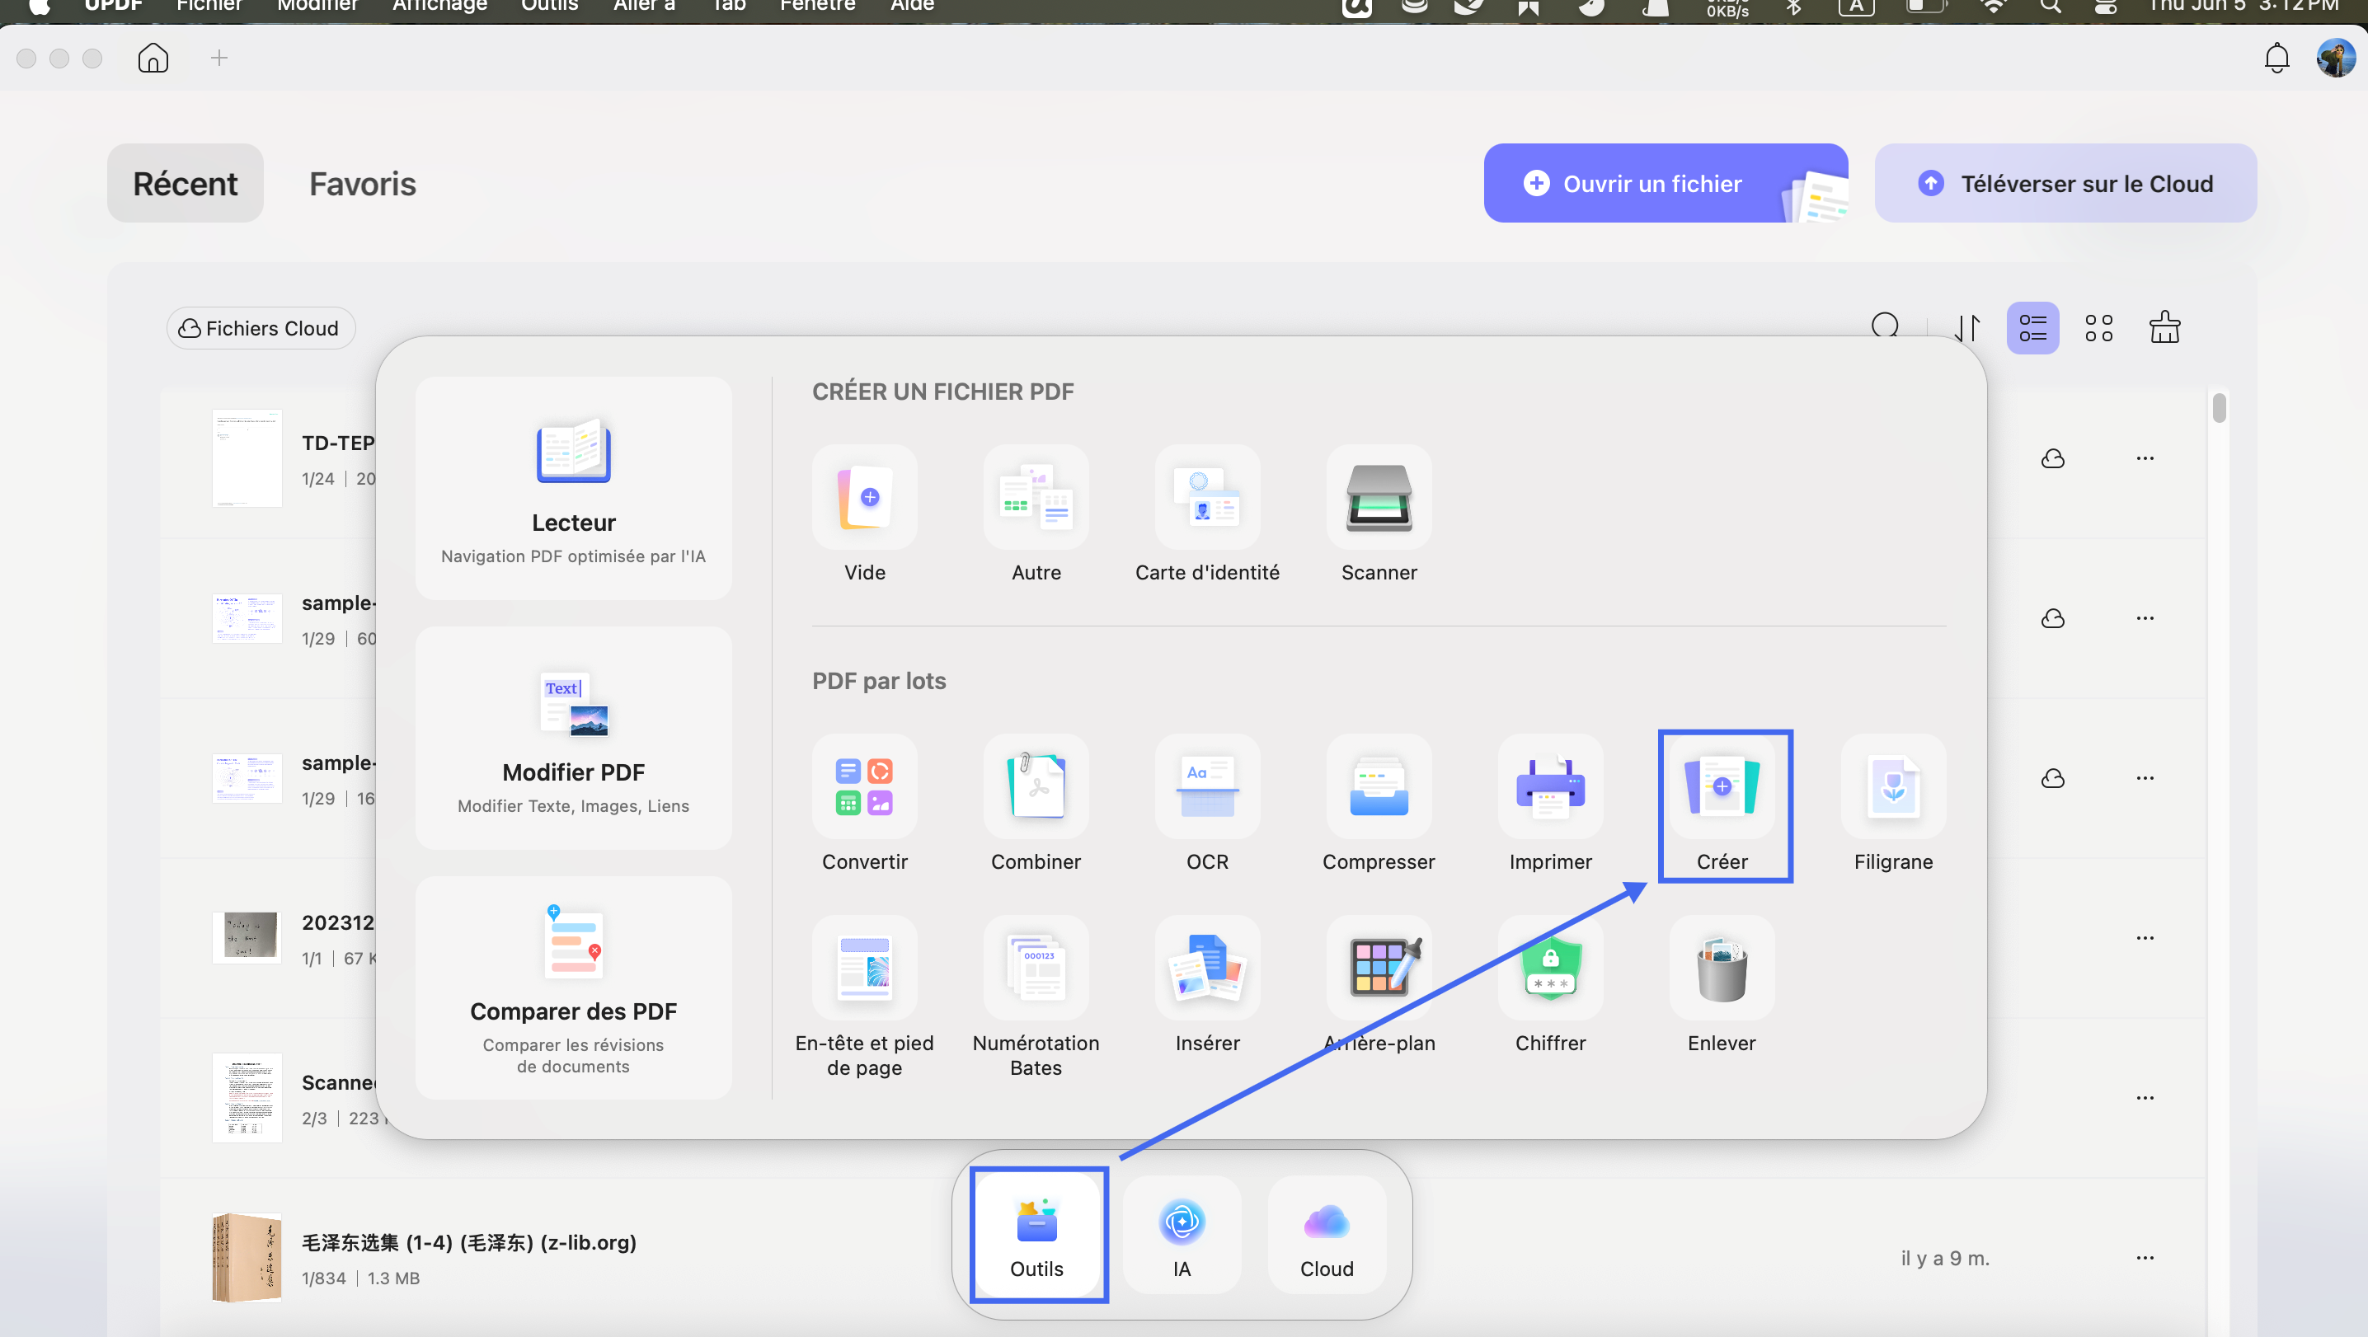Switch to list view layout
2368x1337 pixels.
click(2032, 328)
